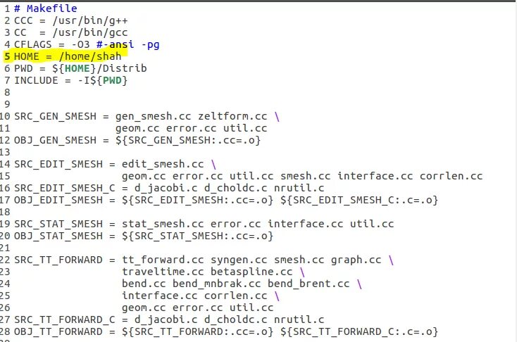Click zeltform.cc on line 10
Viewport: 517px width, 342px height.
[x=232, y=116]
